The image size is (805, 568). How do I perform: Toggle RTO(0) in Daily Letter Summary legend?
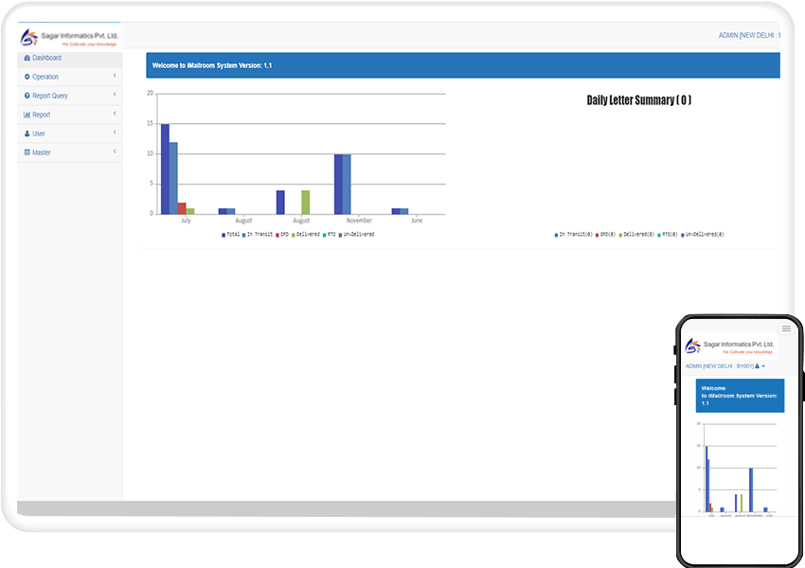pos(668,235)
